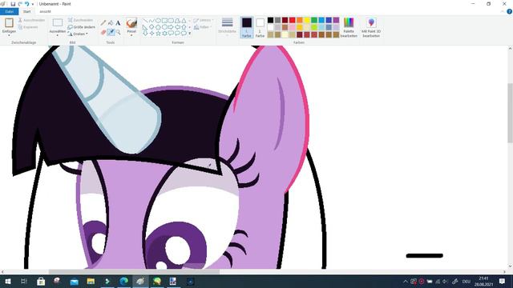Select the Magnifier zoom tool
The height and width of the screenshot is (288, 513).
click(118, 32)
